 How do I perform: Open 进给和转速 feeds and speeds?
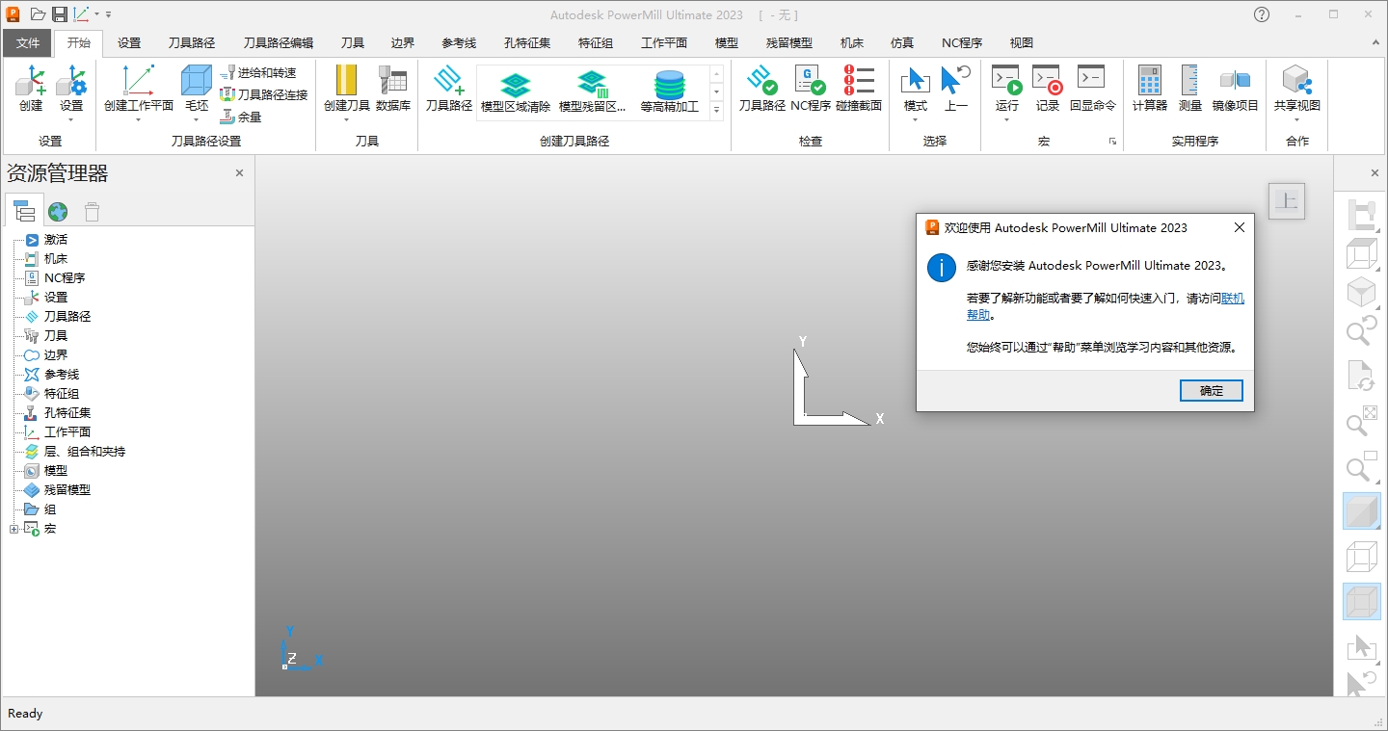tap(257, 72)
